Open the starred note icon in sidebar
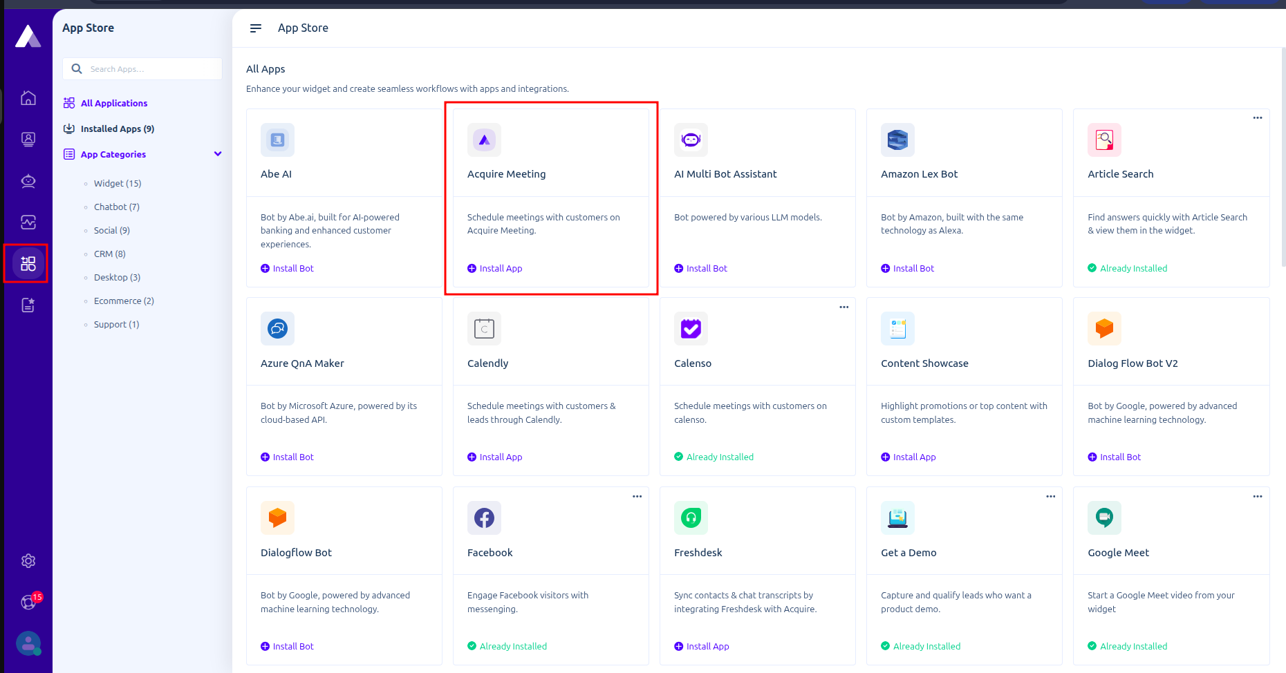 click(28, 305)
